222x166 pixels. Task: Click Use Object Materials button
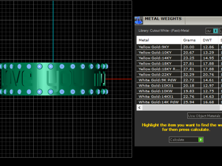204,116
